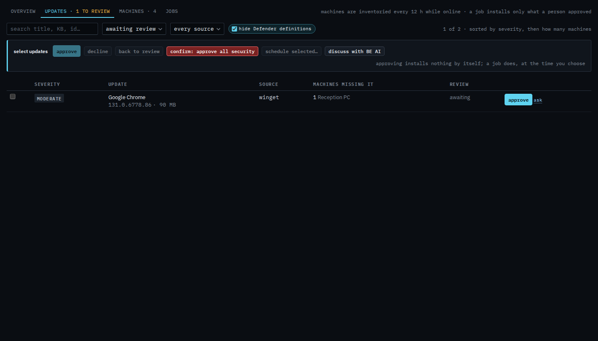
Task: Click the winget source cell
Action: tap(269, 97)
